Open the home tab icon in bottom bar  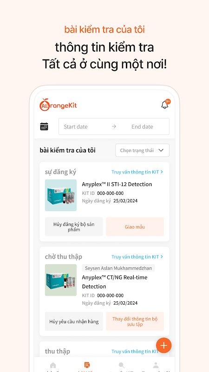tap(53, 365)
